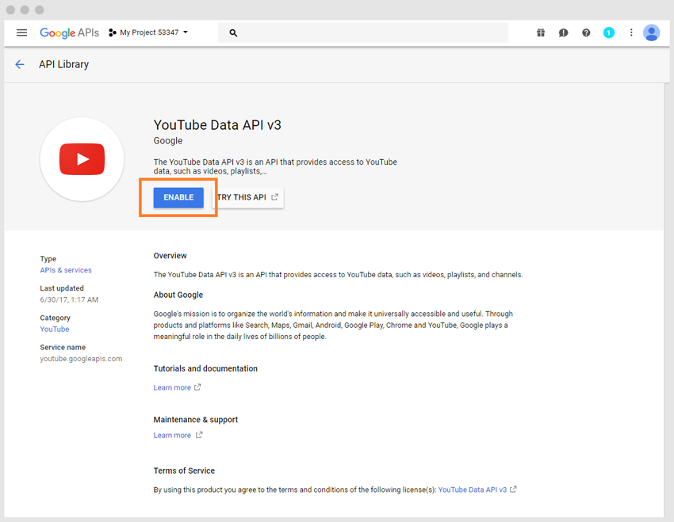This screenshot has width=674, height=522.
Task: Click the 6/30/17, 1:17 AM date
Action: click(x=69, y=299)
